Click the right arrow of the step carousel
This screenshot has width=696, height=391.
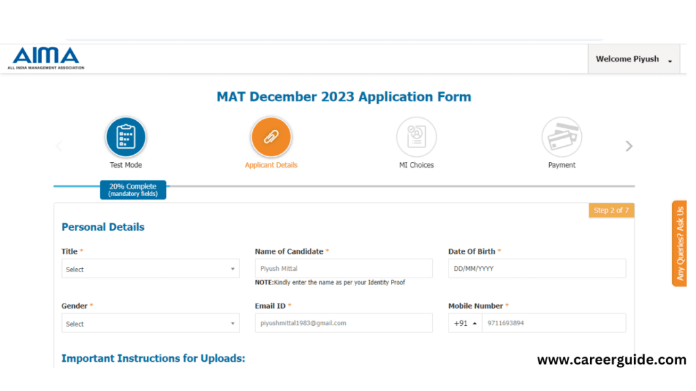pyautogui.click(x=629, y=146)
